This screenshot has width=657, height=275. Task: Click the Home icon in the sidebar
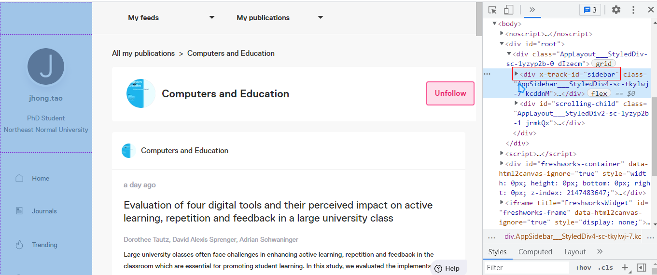19,178
